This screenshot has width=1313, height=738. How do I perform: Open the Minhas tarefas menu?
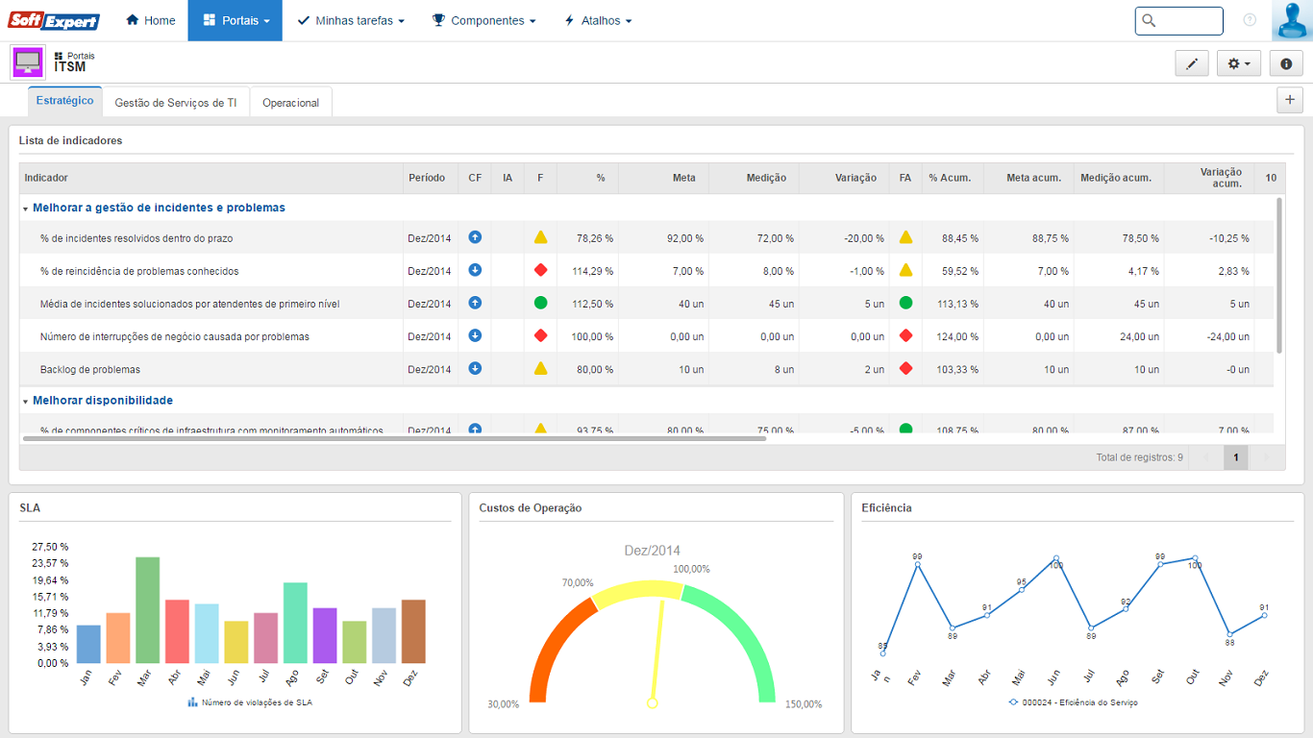pyautogui.click(x=351, y=20)
